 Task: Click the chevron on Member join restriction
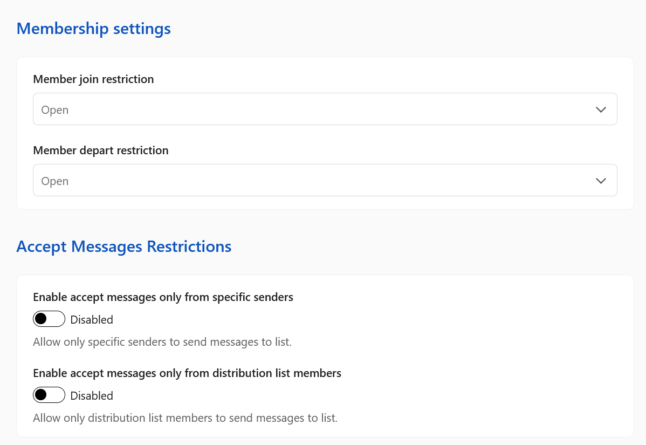(x=601, y=109)
